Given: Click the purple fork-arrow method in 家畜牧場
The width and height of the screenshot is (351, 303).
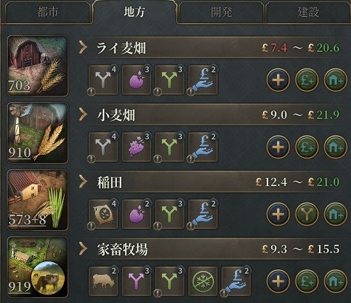Looking at the screenshot, I should coord(137,281).
